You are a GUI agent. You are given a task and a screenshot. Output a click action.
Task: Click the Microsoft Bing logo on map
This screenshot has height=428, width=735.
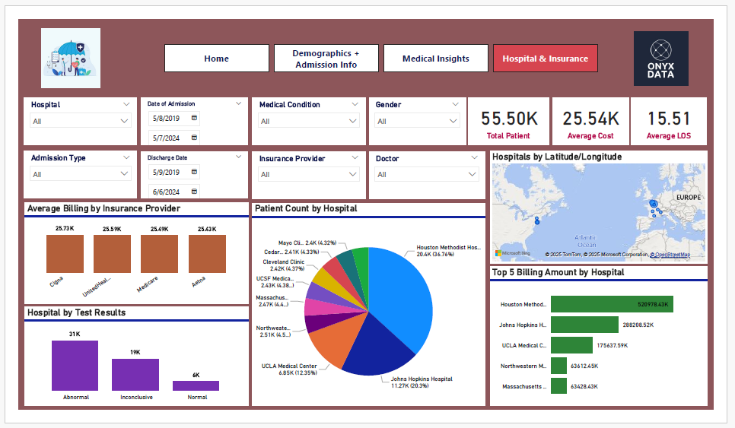[513, 253]
